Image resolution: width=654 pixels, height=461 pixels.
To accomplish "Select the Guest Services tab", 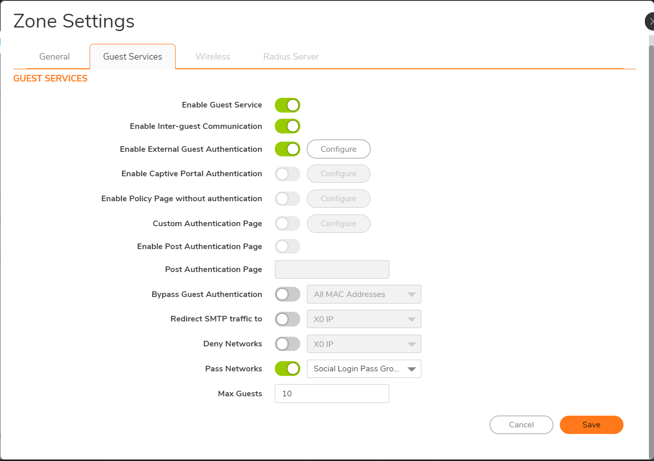I will 132,57.
